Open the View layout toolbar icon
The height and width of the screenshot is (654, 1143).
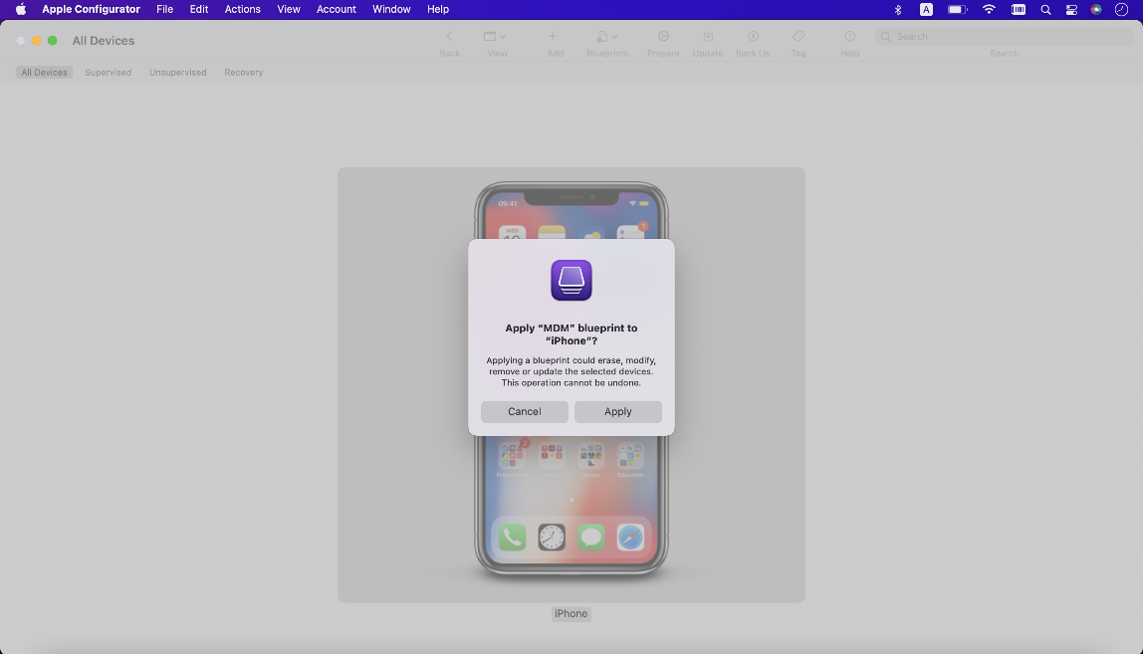pos(490,37)
